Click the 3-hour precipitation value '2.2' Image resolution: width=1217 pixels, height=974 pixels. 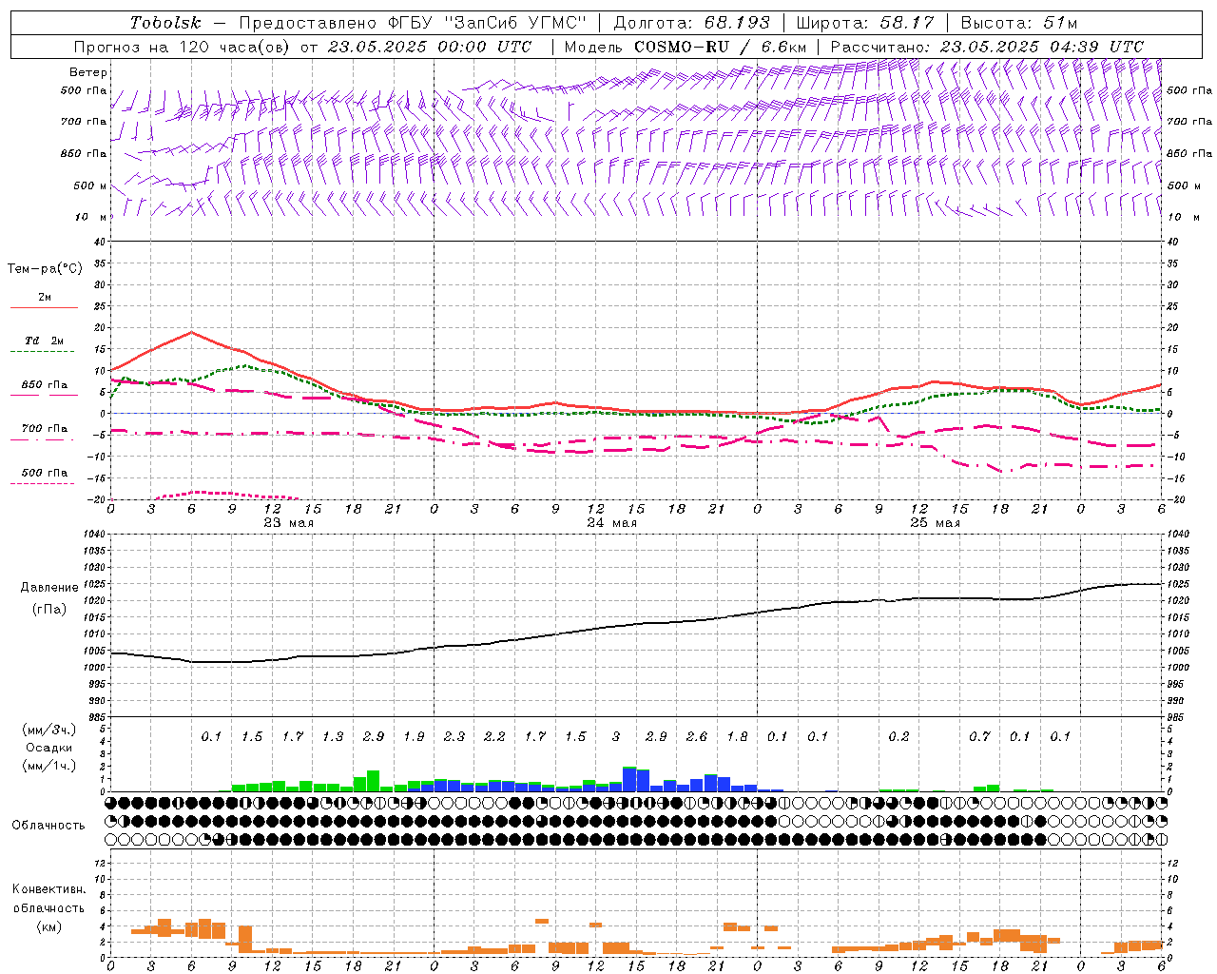point(494,737)
